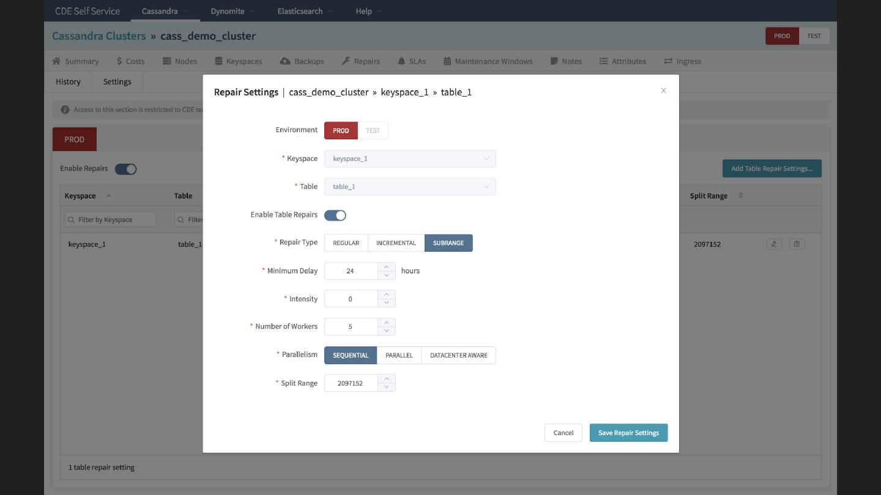Click the Split Range column sort icon
881x495 pixels.
[740, 196]
